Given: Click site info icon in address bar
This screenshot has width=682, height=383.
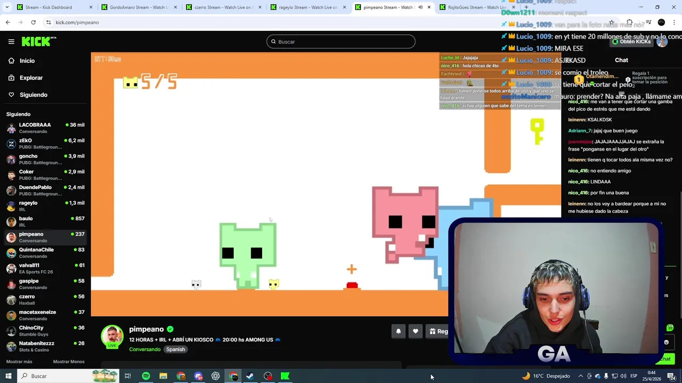Looking at the screenshot, I should click(x=48, y=22).
